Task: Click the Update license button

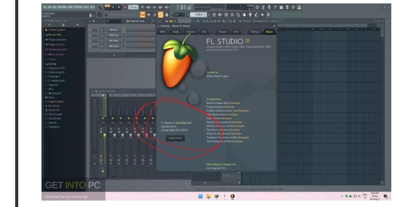Action: [175, 138]
